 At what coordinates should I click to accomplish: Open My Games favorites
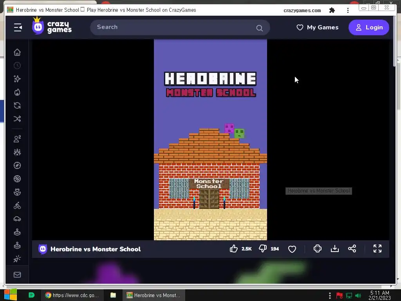coord(317,27)
